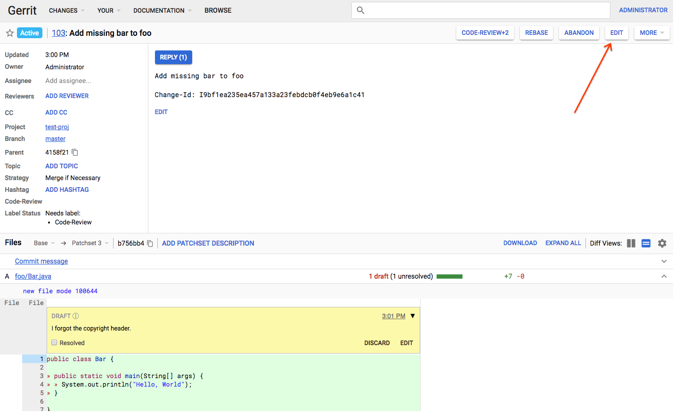The image size is (674, 413).
Task: Open the Patchset 3 dropdown
Action: pos(90,243)
